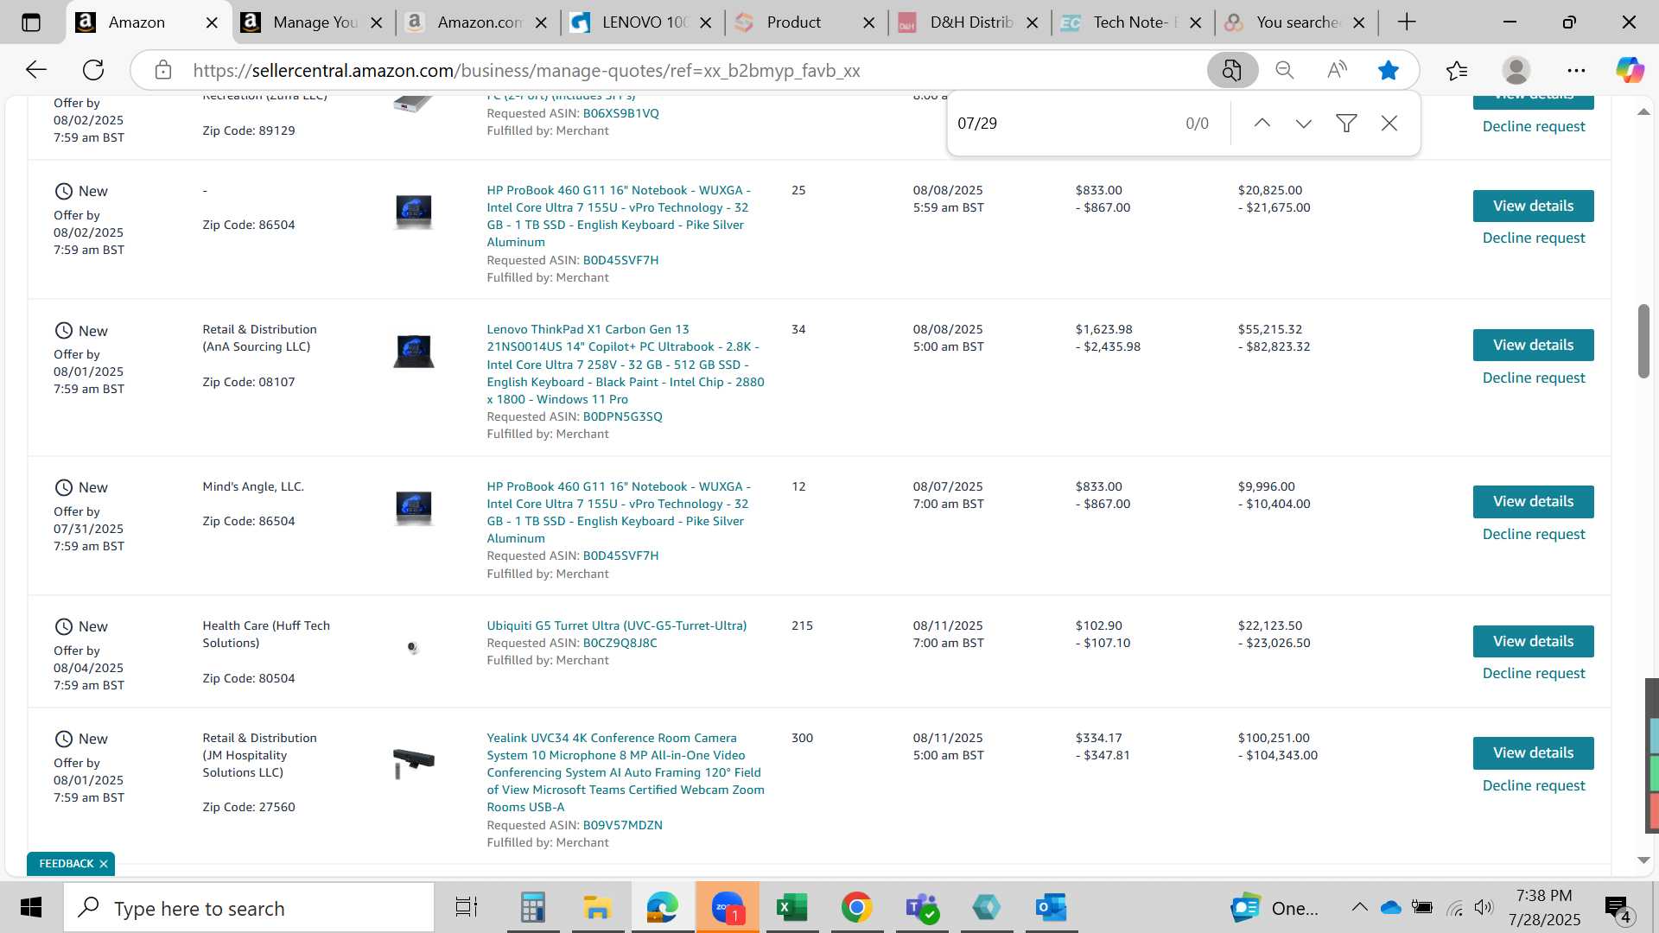Image resolution: width=1659 pixels, height=933 pixels.
Task: Open the Yealink UVC34 product title link
Action: (x=626, y=772)
